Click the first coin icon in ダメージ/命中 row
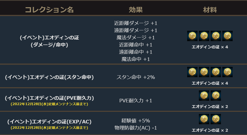 pos(192,36)
